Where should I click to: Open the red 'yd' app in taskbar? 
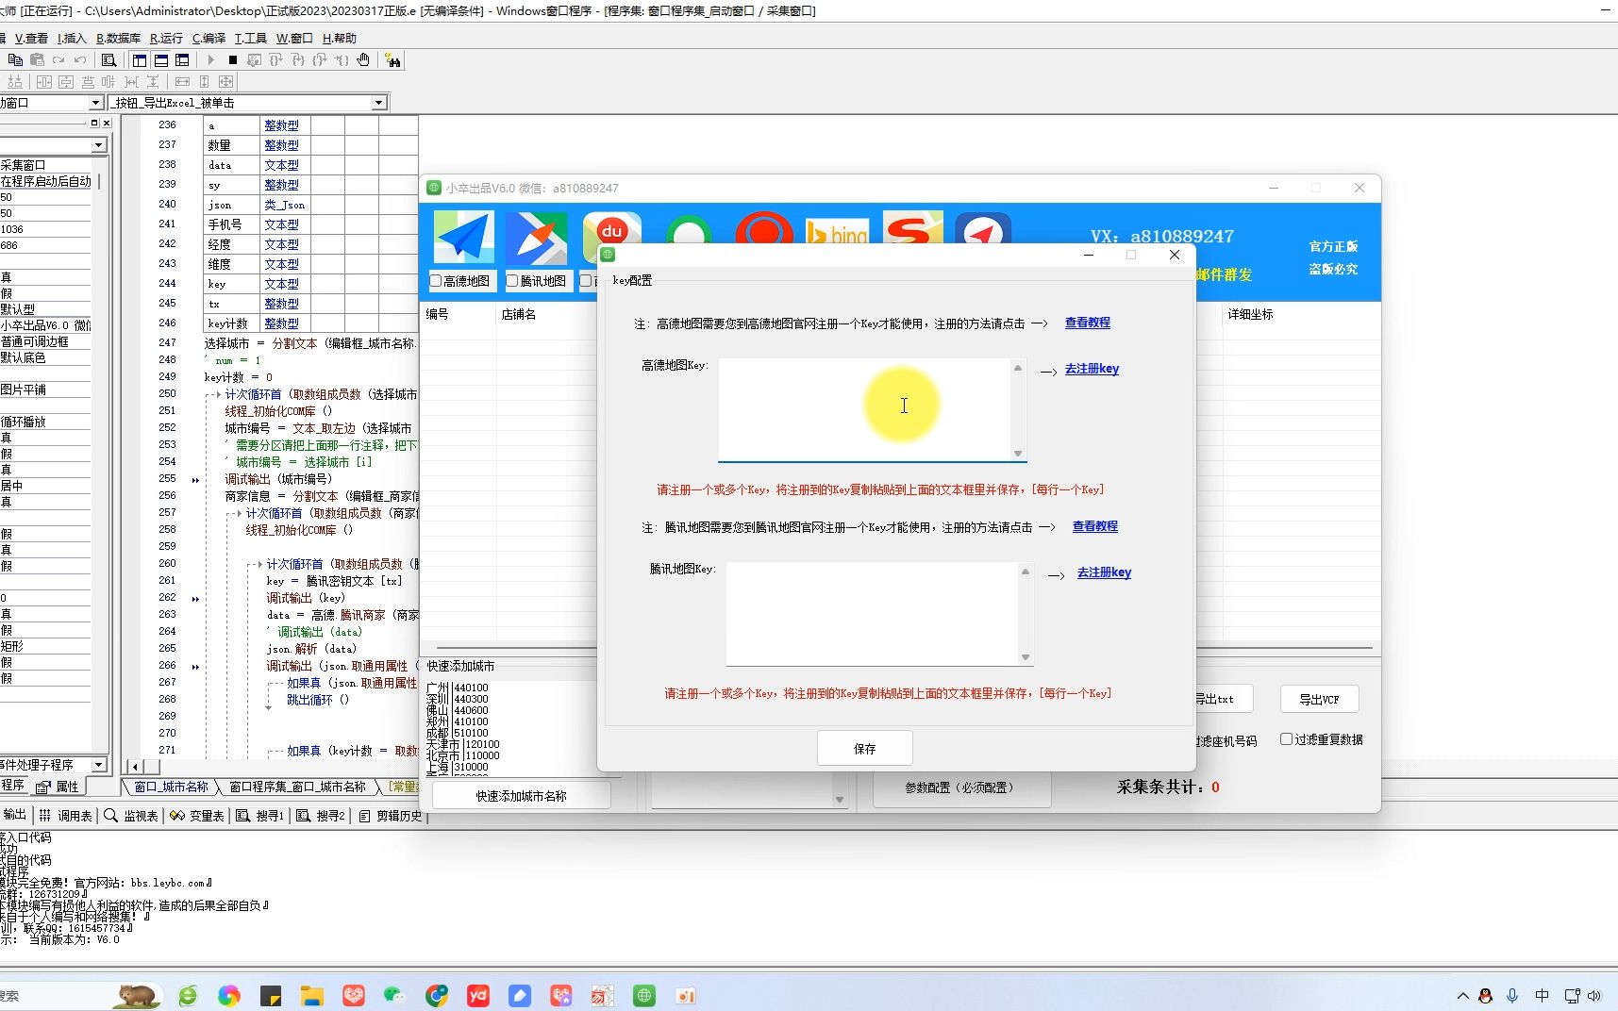pos(478,995)
